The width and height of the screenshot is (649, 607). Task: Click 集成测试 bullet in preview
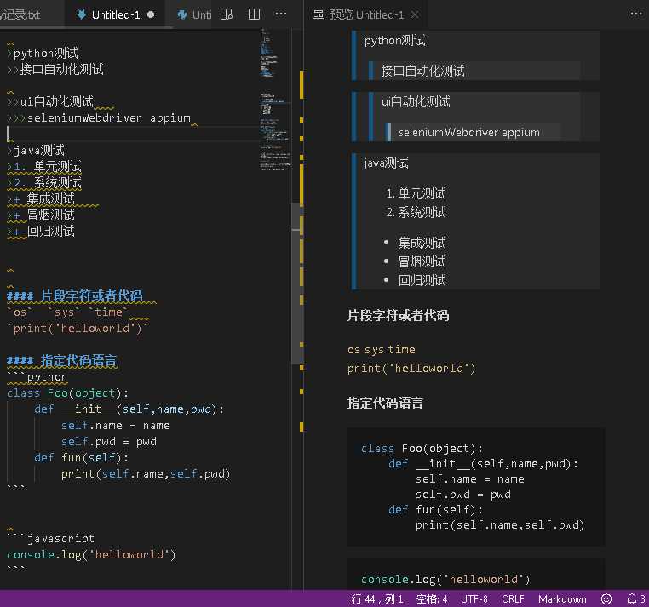(422, 243)
